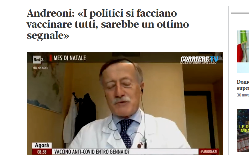Click 'QUESTA SERA ORE 21.20' overlay text
Screen dimensions: 249x155
[x=198, y=63]
